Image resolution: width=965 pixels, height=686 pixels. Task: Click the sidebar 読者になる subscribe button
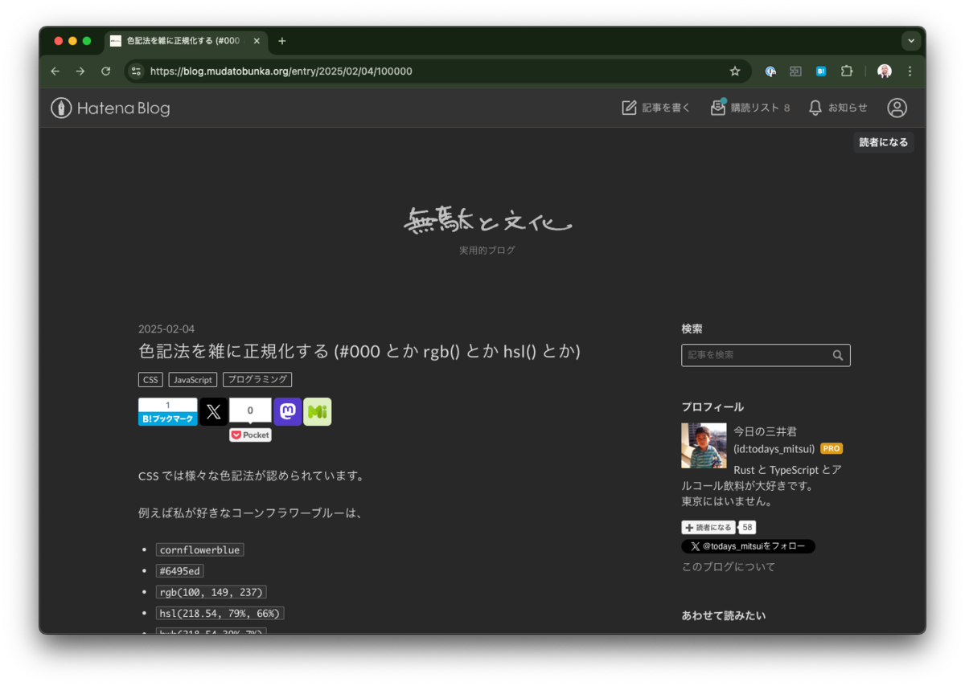coord(708,527)
